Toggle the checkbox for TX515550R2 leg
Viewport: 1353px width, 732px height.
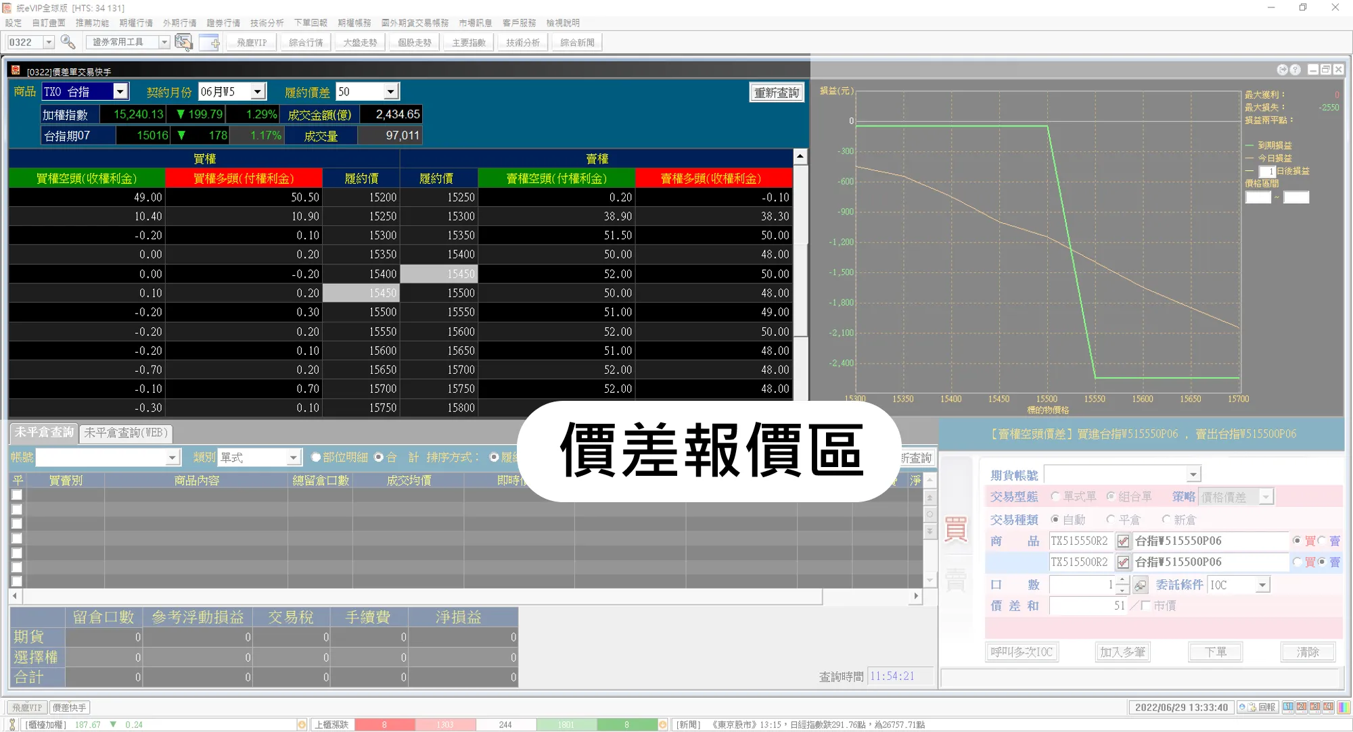coord(1123,541)
